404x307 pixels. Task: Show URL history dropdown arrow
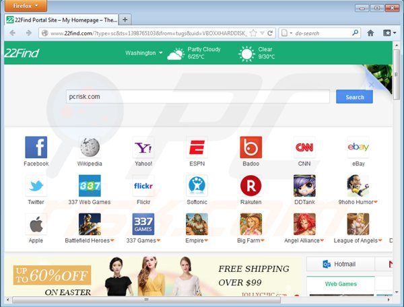(262, 33)
